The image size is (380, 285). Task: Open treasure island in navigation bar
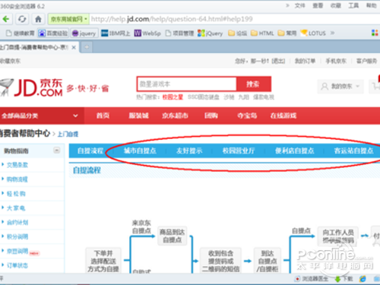tap(247, 116)
